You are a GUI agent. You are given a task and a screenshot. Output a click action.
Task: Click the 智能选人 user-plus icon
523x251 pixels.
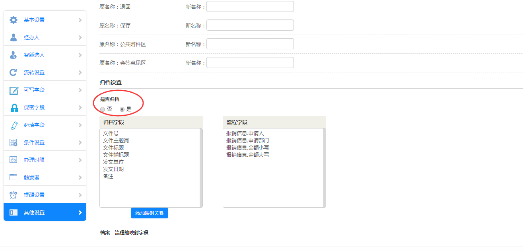[14, 55]
